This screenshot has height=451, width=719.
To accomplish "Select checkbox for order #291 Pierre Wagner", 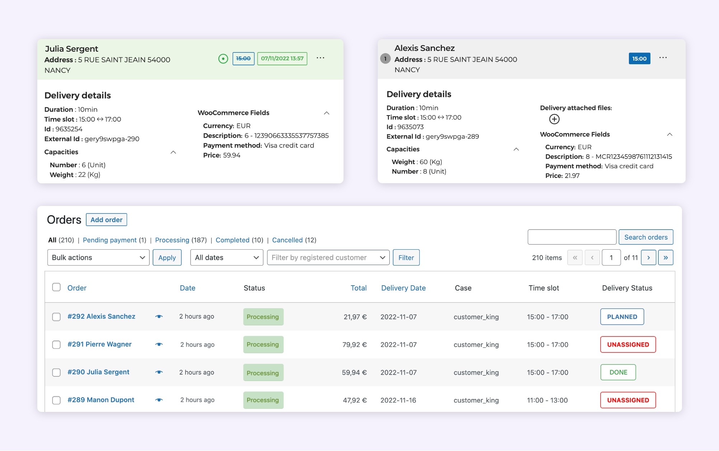I will (x=56, y=344).
